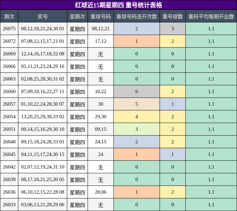The height and width of the screenshot is (211, 237).
Task: Select draw numbers 07,09,10,16,22,27 11
Action: coord(43,91)
